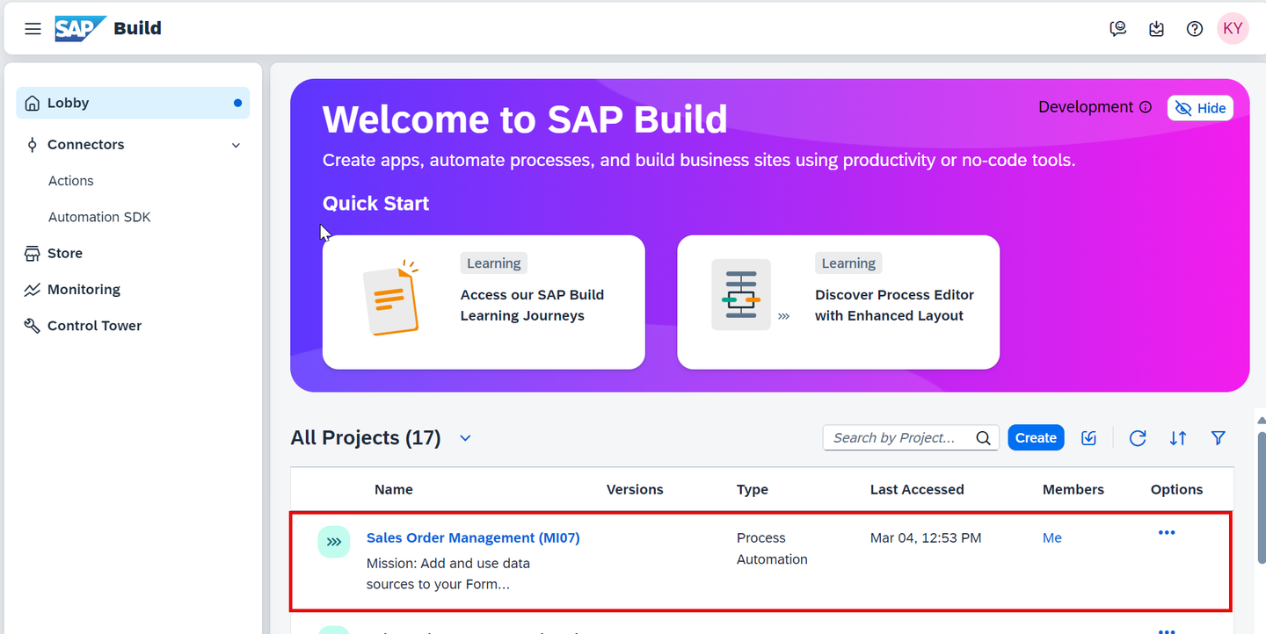Open the KY user profile avatar
This screenshot has width=1266, height=634.
pos(1233,28)
